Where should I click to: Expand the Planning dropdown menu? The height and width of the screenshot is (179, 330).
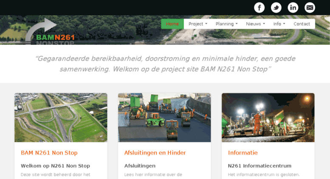(x=227, y=24)
